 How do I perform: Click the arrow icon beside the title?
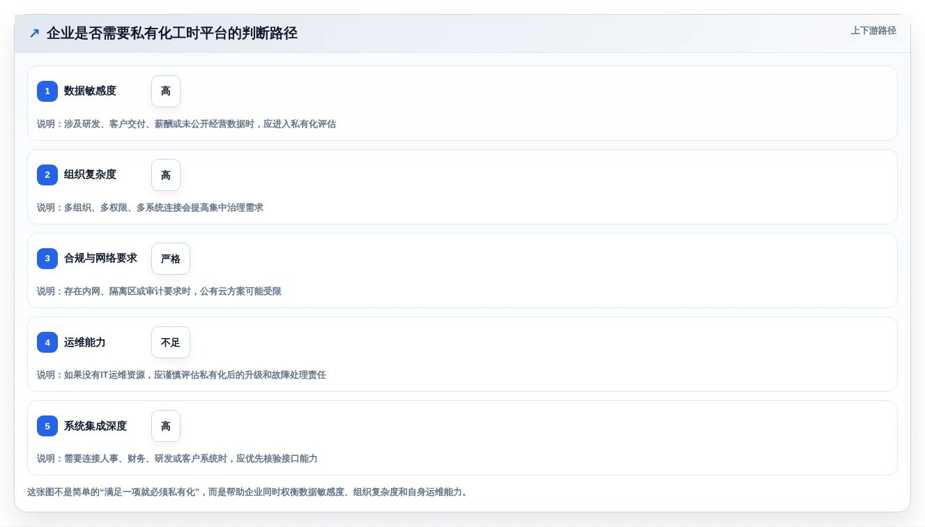[34, 33]
